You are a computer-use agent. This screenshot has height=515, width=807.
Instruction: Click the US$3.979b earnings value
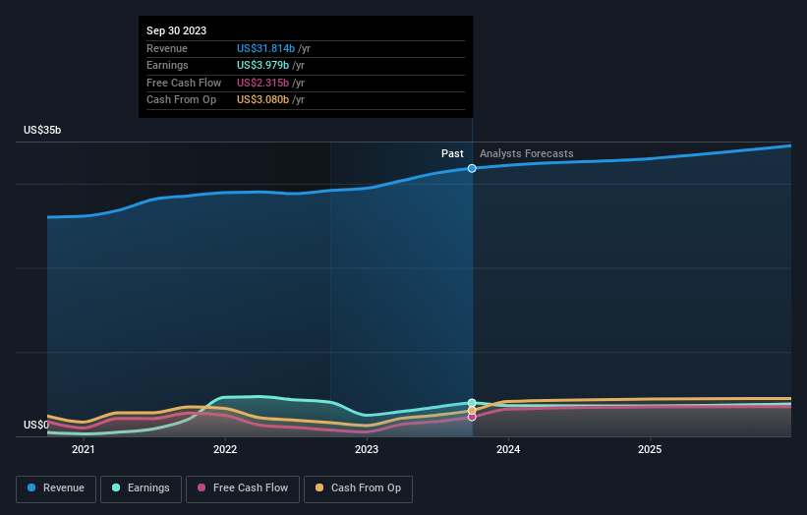(x=263, y=65)
